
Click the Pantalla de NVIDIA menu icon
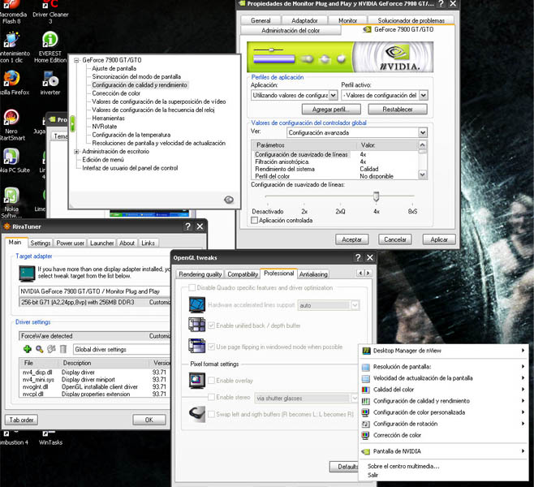365,451
